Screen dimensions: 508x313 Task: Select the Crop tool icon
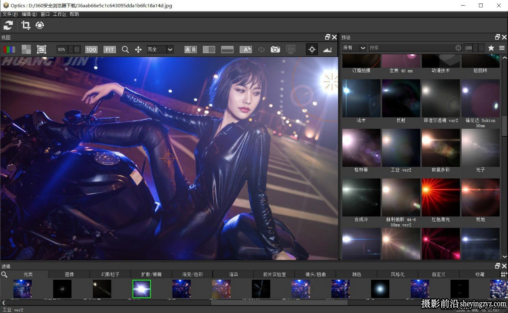click(26, 25)
